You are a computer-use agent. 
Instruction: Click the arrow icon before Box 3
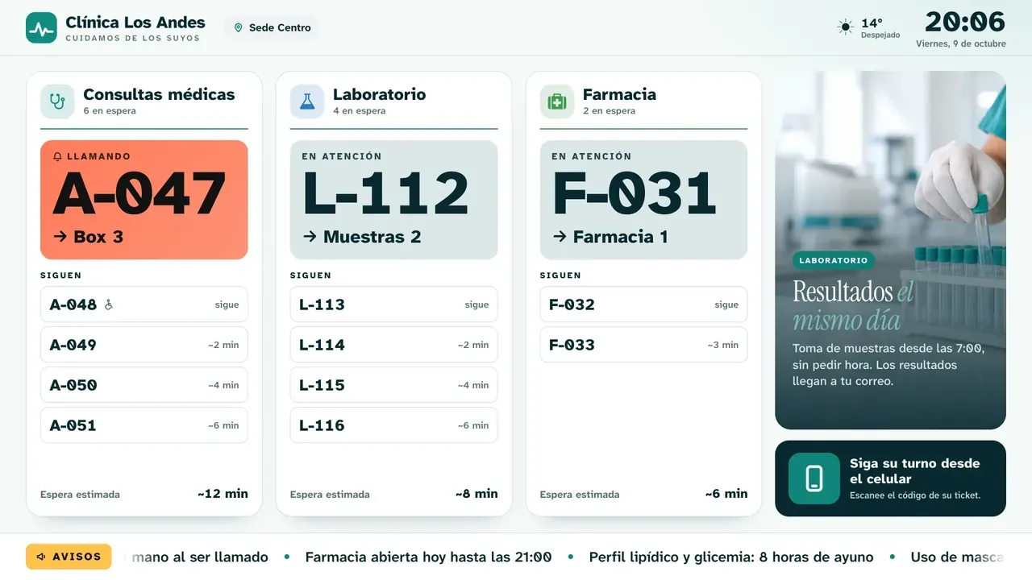point(60,236)
